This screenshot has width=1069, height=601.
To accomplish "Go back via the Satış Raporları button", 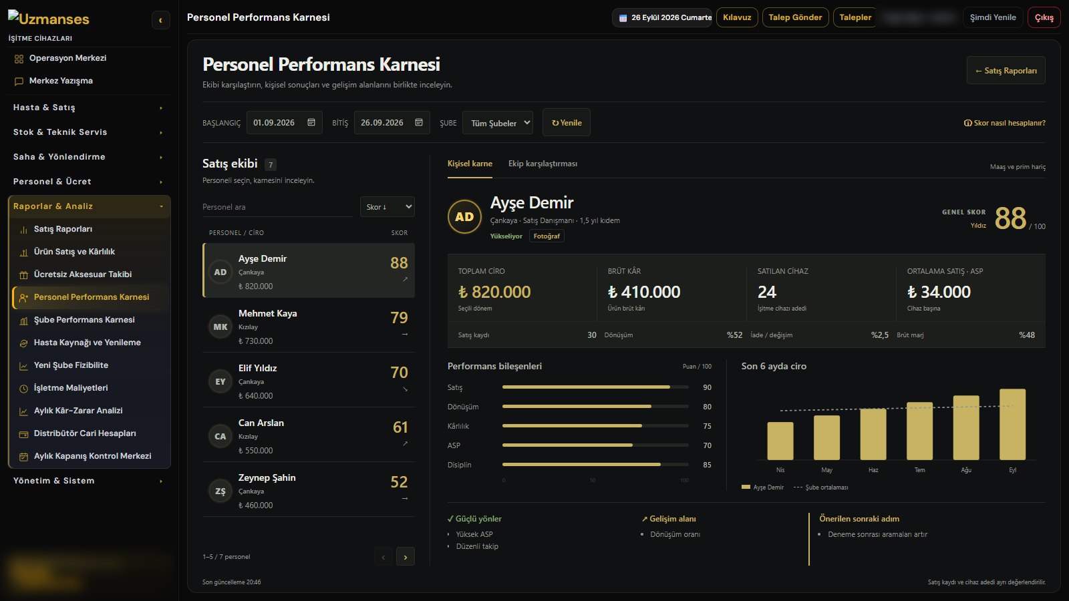I will (x=1006, y=71).
